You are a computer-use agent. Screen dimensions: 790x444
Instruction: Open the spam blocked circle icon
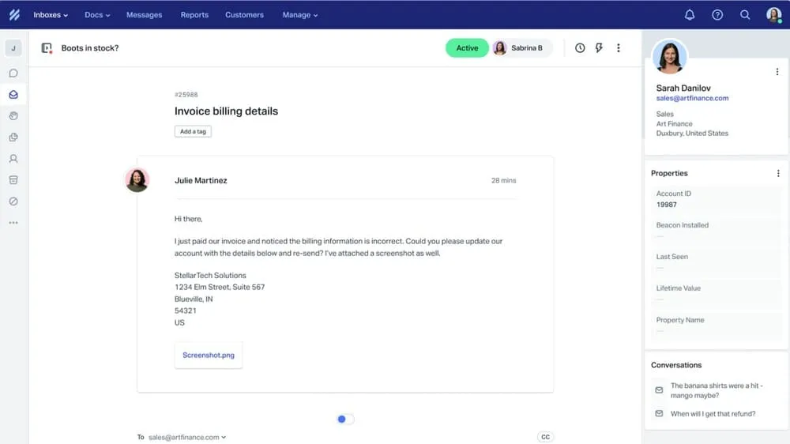pos(13,201)
